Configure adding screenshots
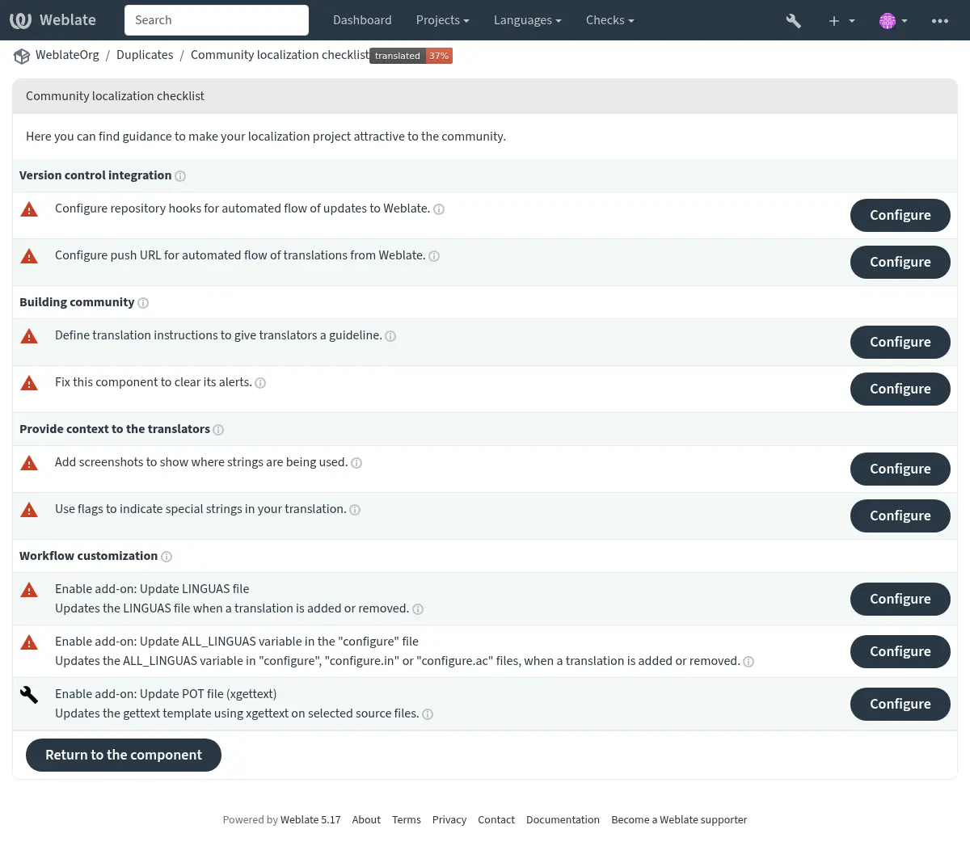This screenshot has height=867, width=970. pyautogui.click(x=900, y=469)
